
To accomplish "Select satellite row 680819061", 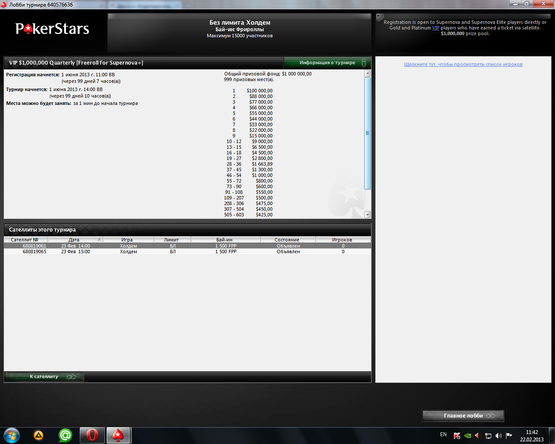I will click(188, 246).
